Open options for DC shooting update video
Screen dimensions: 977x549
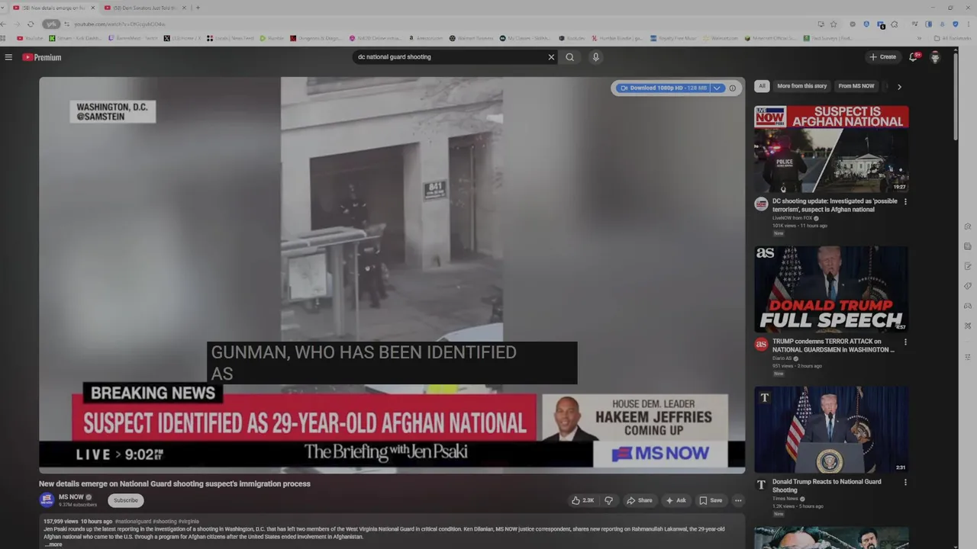point(905,202)
